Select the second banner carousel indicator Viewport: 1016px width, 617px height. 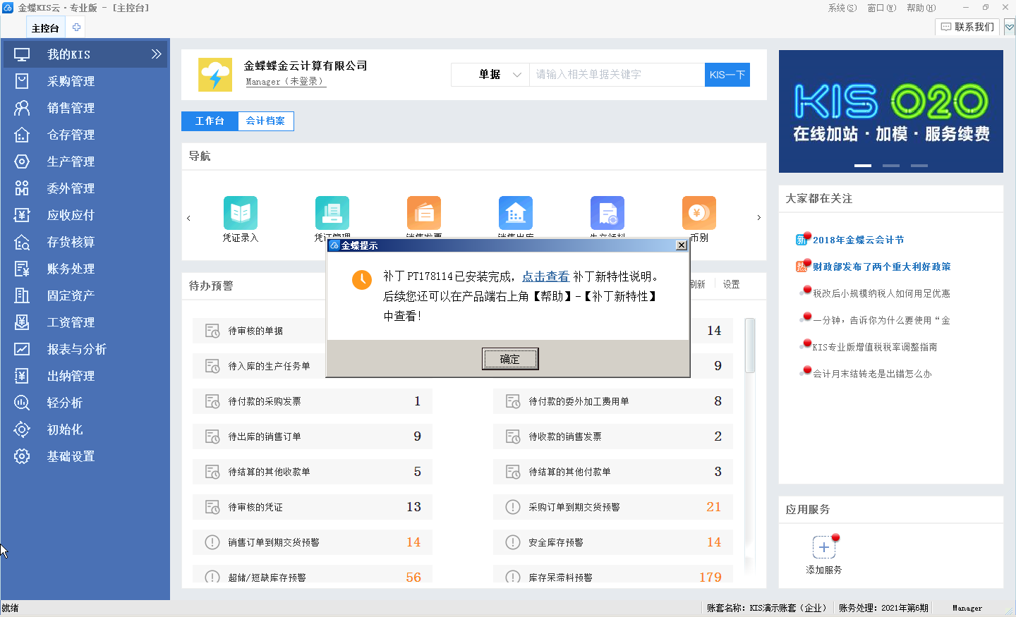pos(891,166)
